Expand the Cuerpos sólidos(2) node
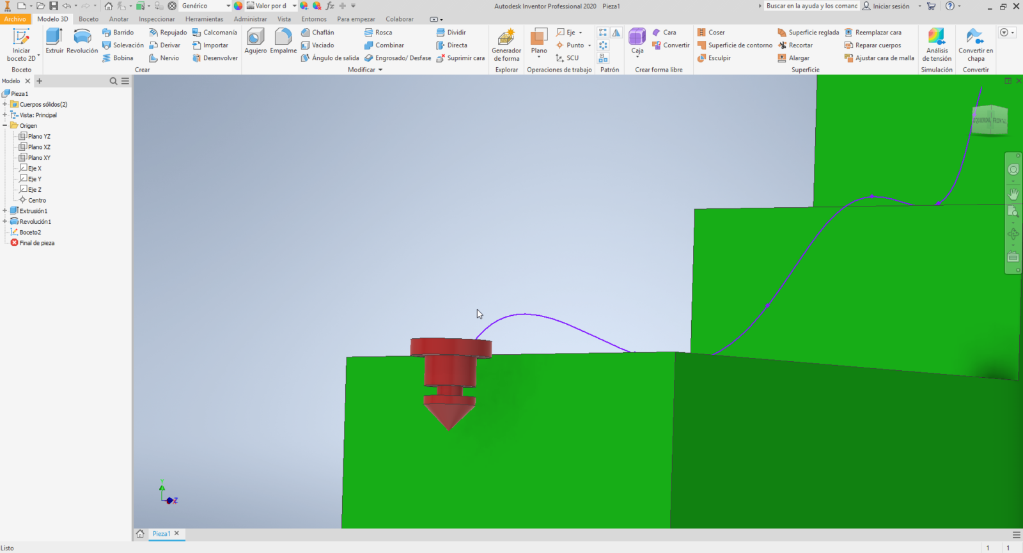 (5, 104)
